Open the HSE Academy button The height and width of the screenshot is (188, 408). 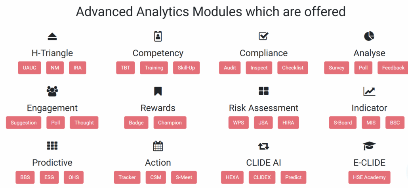[x=370, y=177]
